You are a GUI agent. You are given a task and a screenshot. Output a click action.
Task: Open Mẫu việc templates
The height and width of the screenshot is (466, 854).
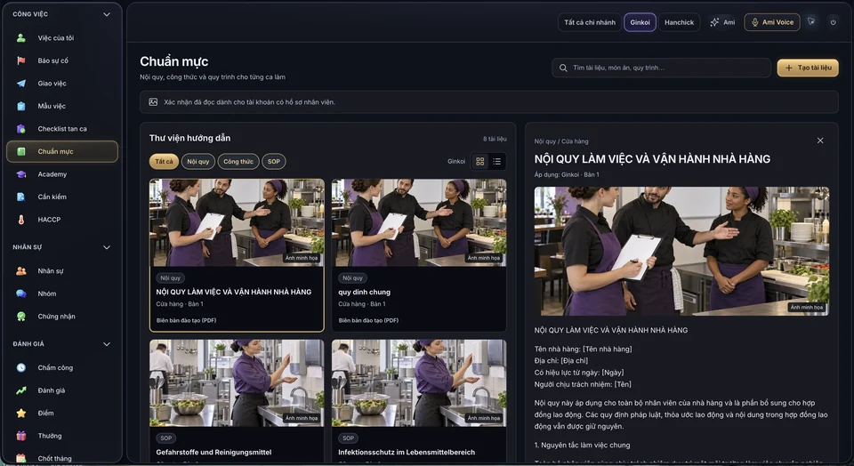tap(61, 106)
